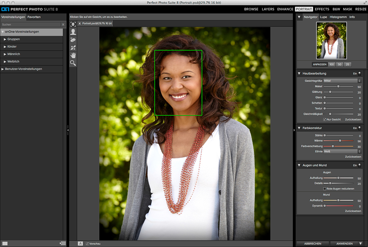Select the retouch eraser brush tool

pos(73,40)
